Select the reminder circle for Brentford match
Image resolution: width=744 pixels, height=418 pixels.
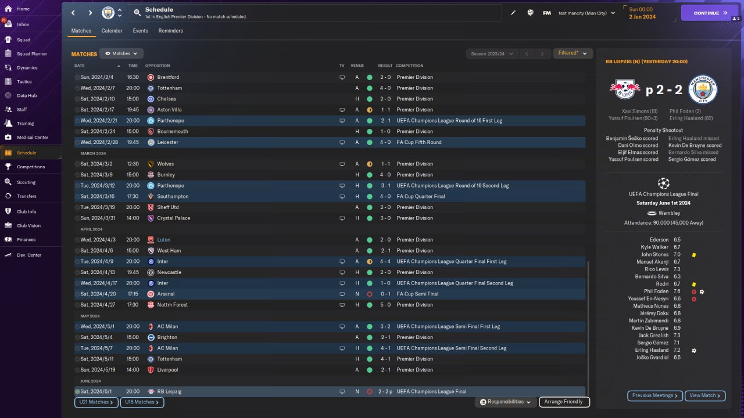pyautogui.click(x=77, y=77)
